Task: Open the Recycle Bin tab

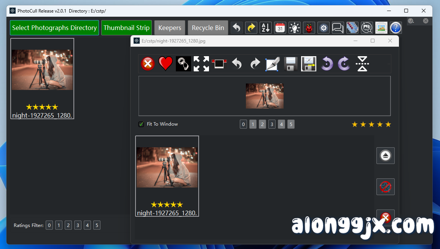Action: point(208,28)
